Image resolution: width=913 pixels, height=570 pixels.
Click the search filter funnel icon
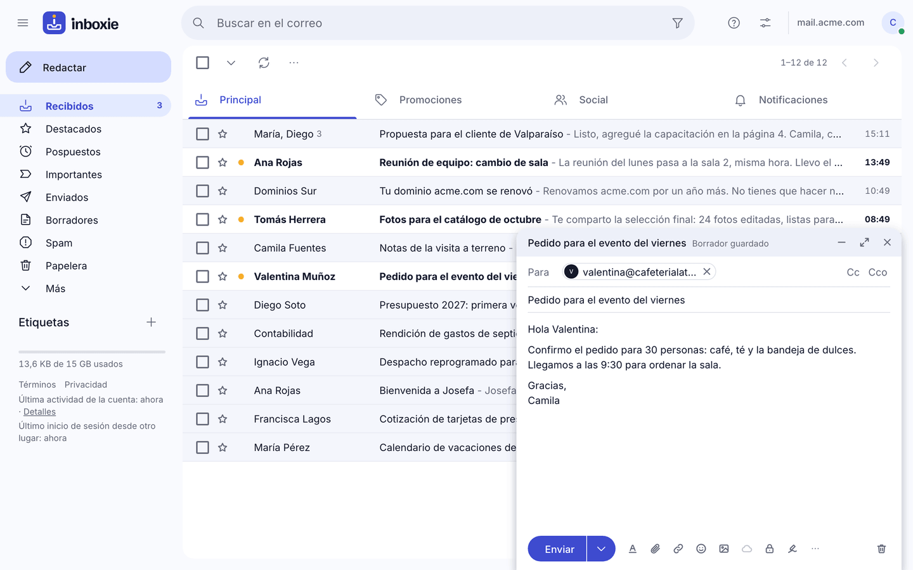click(x=678, y=23)
